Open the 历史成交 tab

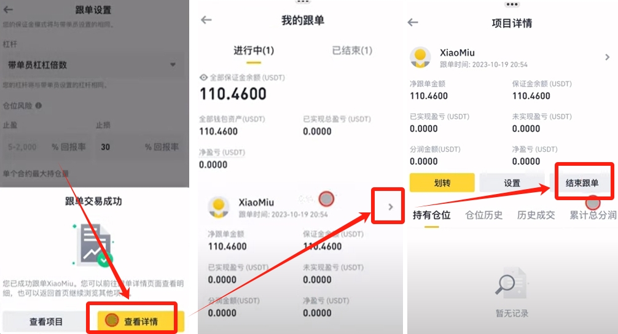(536, 215)
